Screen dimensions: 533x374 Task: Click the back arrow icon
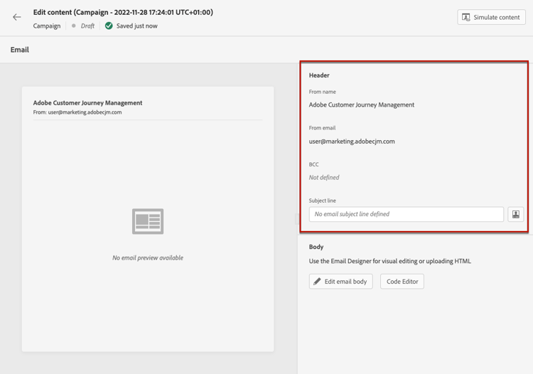[16, 17]
